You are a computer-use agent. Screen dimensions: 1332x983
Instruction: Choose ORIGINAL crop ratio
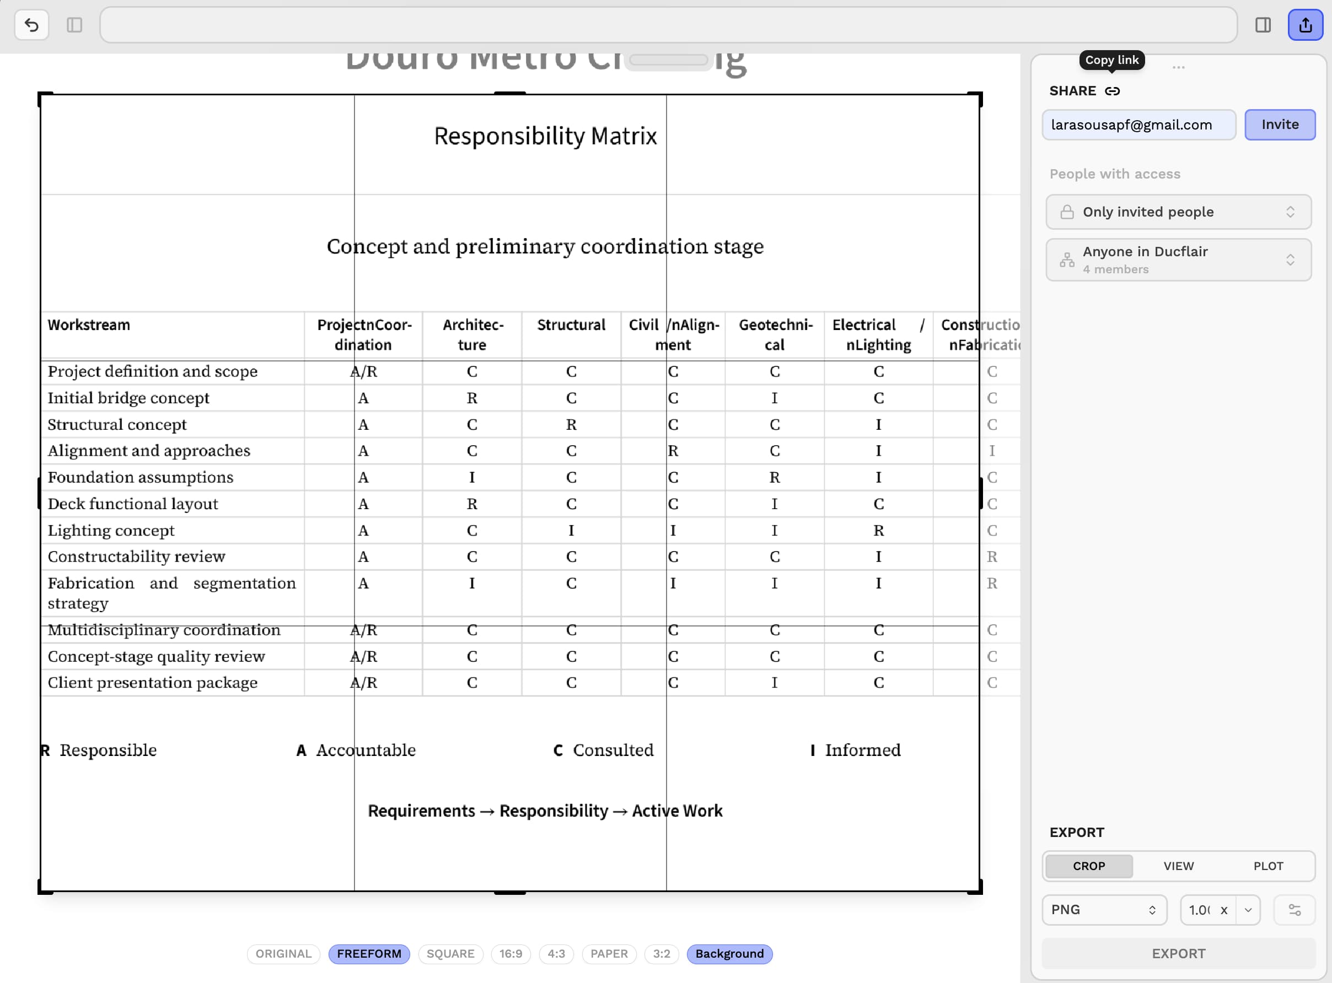283,954
